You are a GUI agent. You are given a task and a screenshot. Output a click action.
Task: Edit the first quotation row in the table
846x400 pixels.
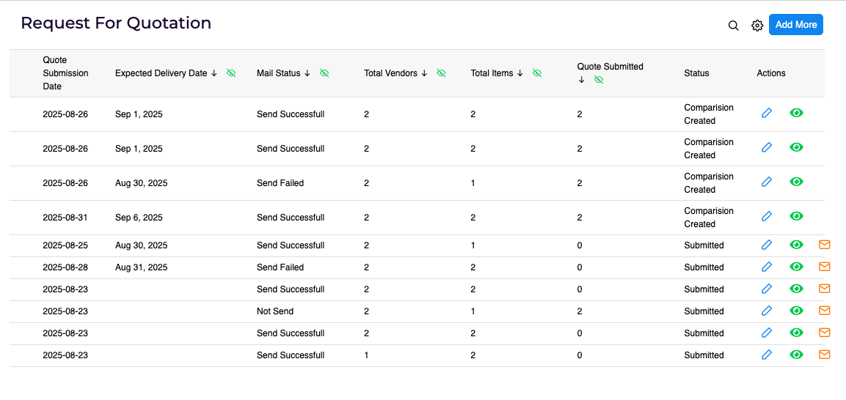(x=767, y=113)
